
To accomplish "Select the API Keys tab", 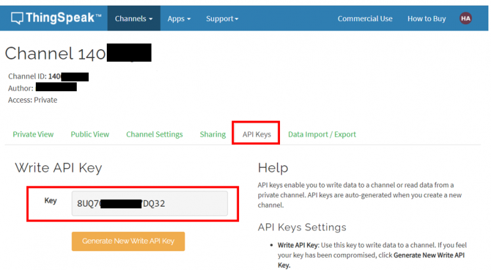I will coord(256,134).
